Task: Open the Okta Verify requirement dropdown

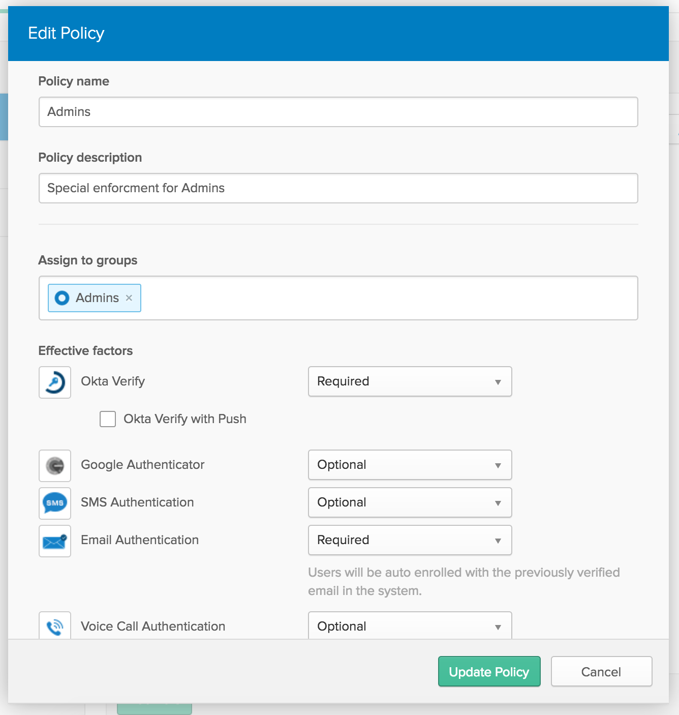Action: tap(410, 381)
